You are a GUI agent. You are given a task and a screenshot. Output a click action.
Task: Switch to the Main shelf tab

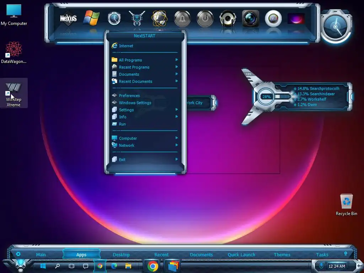coord(41,255)
